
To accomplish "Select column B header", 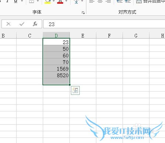I will (x=8, y=36).
